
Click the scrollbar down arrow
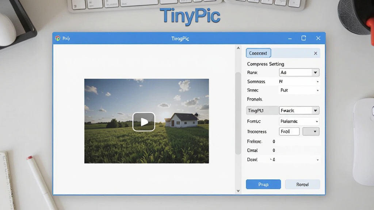[238, 191]
